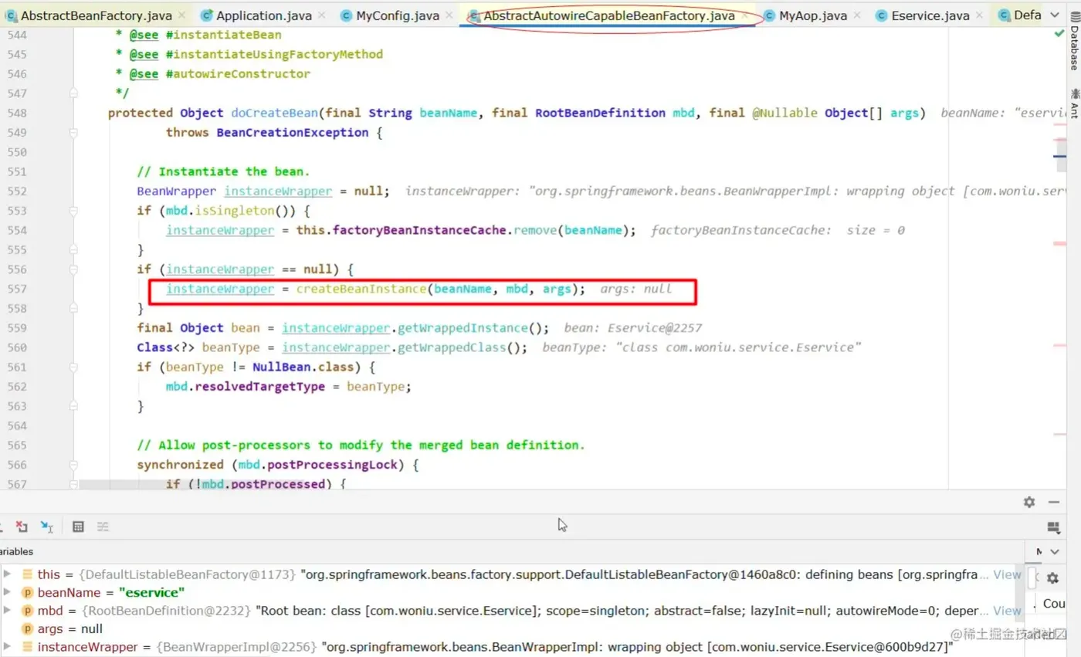This screenshot has height=657, width=1081.
Task: Open the MyConfig.java editor tab
Action: [x=398, y=15]
